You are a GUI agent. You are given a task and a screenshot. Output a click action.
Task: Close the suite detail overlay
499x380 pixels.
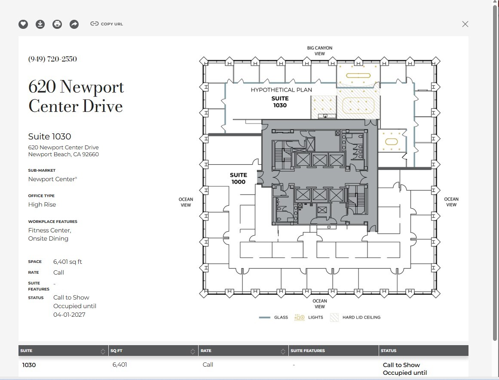coord(465,24)
